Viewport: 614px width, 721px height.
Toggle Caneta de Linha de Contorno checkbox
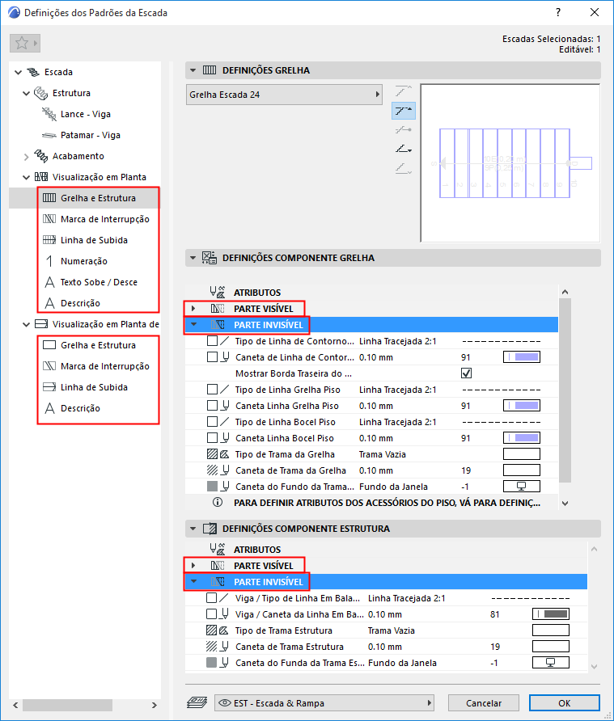pyautogui.click(x=212, y=357)
